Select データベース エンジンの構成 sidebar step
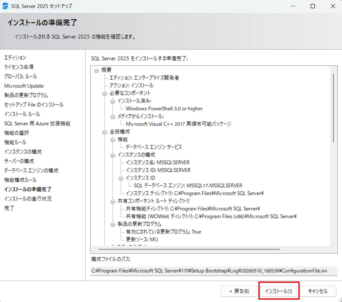 31,171
